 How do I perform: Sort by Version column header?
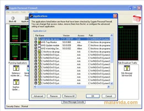point(69,36)
